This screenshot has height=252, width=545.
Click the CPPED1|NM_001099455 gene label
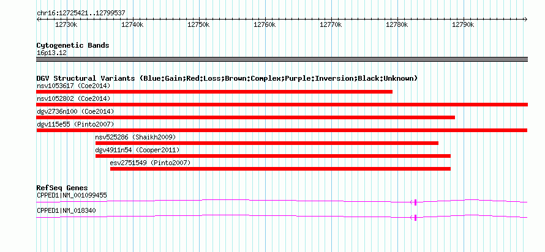point(72,195)
